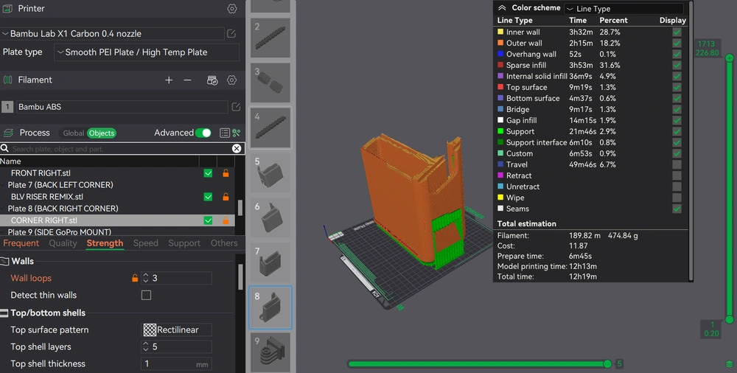Click the lock icon next to Wall loops
Screen dimensions: 737x373
point(134,279)
